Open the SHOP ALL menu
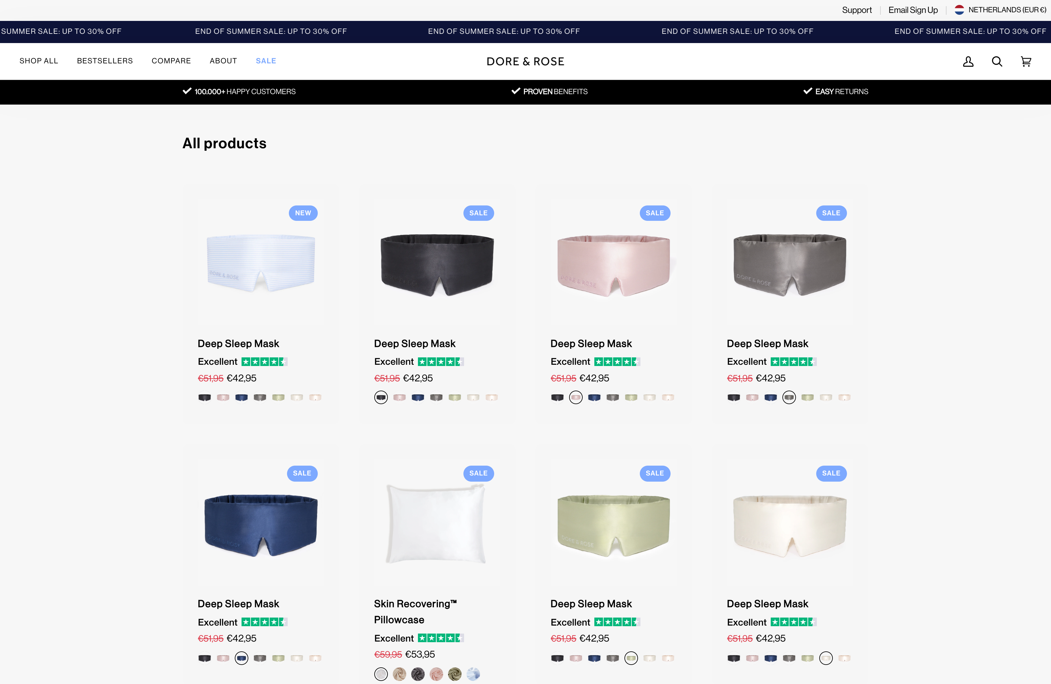 click(x=39, y=61)
